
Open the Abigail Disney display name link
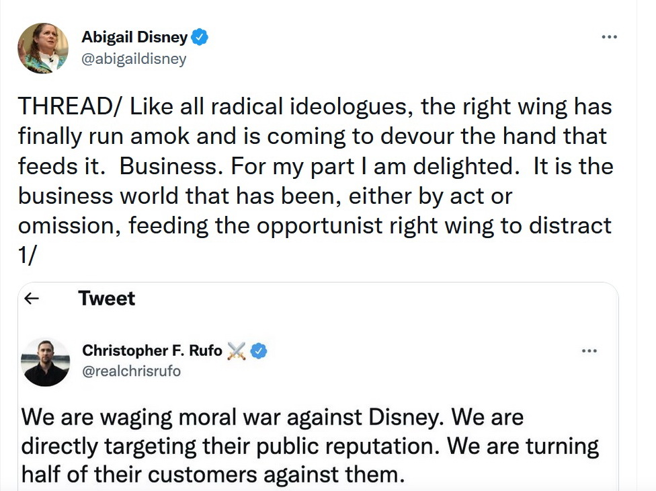134,37
